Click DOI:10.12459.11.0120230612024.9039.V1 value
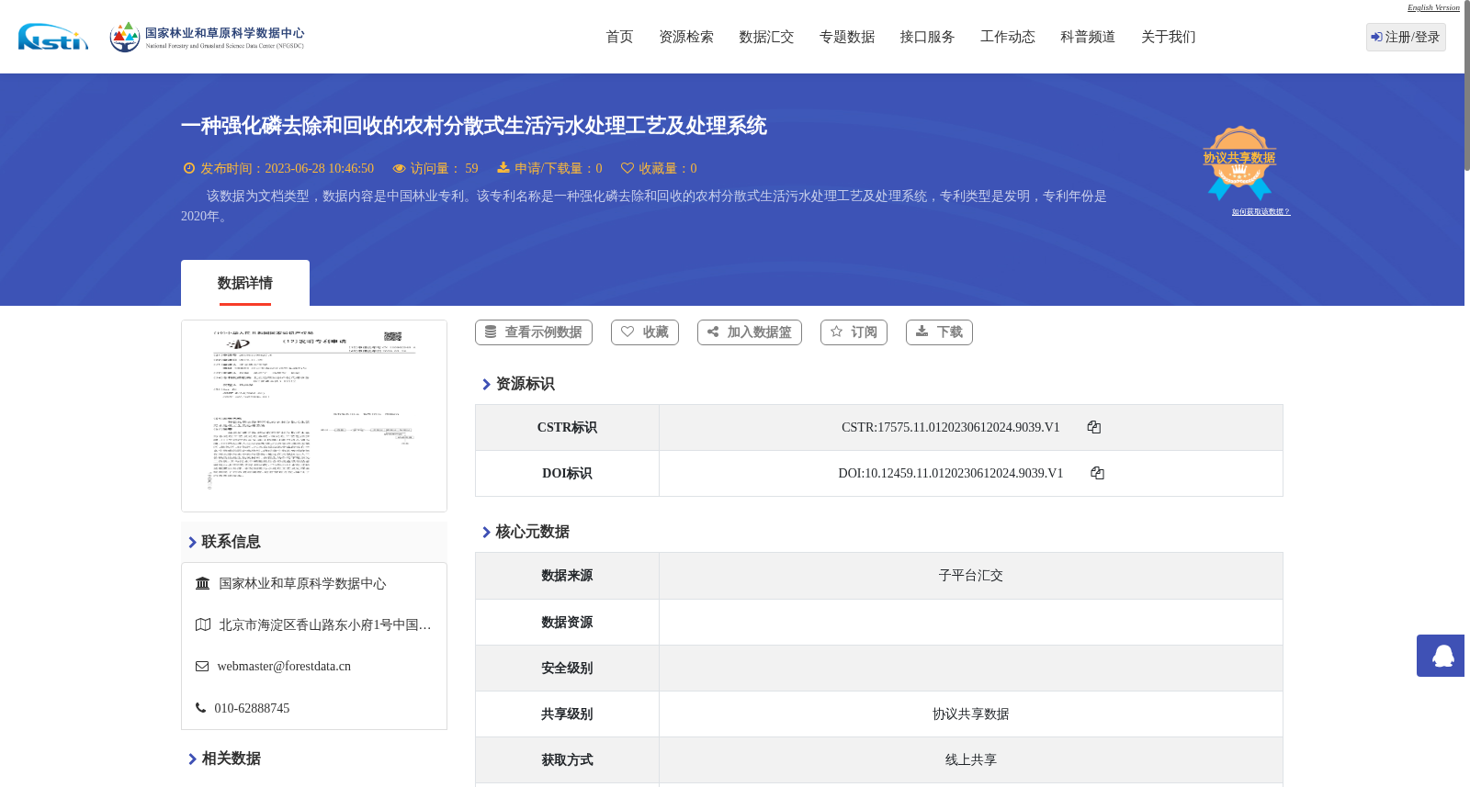This screenshot has width=1470, height=787. [x=951, y=474]
